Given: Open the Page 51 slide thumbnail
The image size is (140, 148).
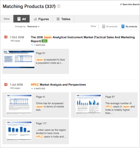Looking at the screenshot, I should click(x=19, y=59).
